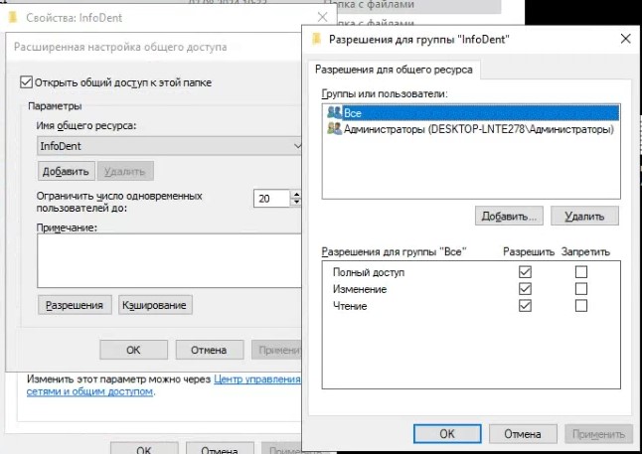Image resolution: width=642 pixels, height=454 pixels.
Task: Click OK at bottom of Свойства window
Action: 144,448
